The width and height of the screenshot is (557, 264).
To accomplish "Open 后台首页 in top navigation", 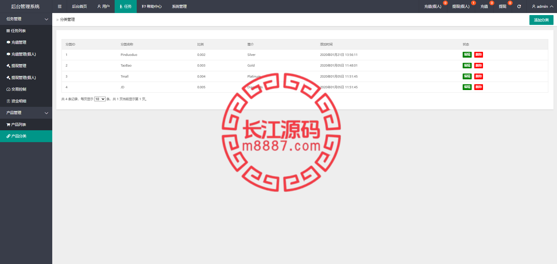I will (79, 6).
